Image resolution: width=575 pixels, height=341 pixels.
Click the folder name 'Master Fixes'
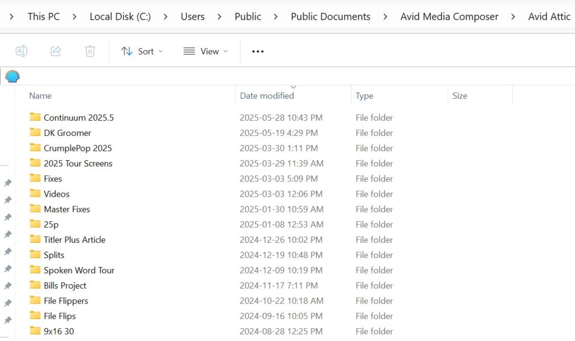67,209
